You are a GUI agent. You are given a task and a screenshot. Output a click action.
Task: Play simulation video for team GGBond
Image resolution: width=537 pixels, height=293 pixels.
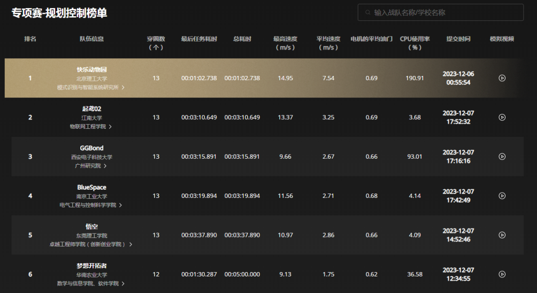[502, 157]
